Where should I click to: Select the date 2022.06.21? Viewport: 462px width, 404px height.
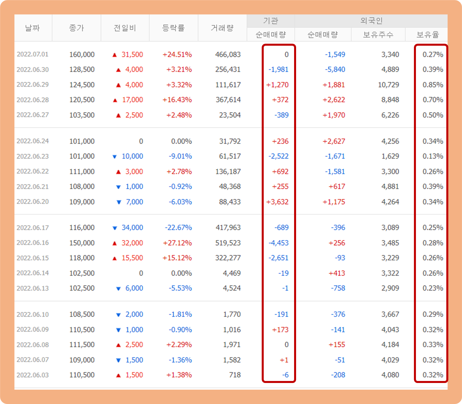coord(33,186)
